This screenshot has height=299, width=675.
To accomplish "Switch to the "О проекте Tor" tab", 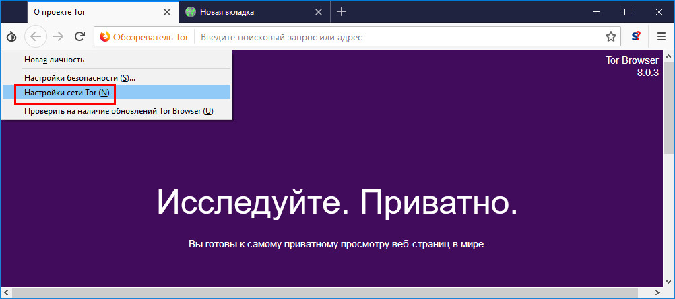I will click(102, 11).
